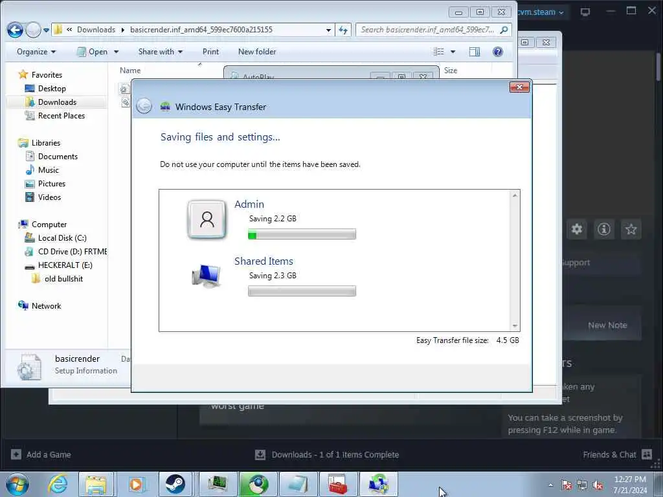663x497 pixels.
Task: Open the cvm.steam account dropdown
Action: (x=541, y=12)
